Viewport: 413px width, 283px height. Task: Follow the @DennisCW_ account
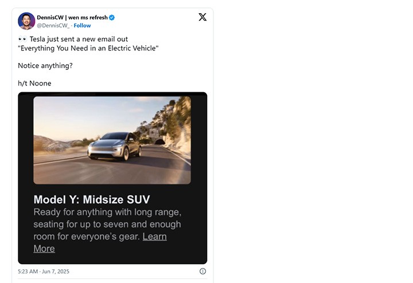click(82, 26)
